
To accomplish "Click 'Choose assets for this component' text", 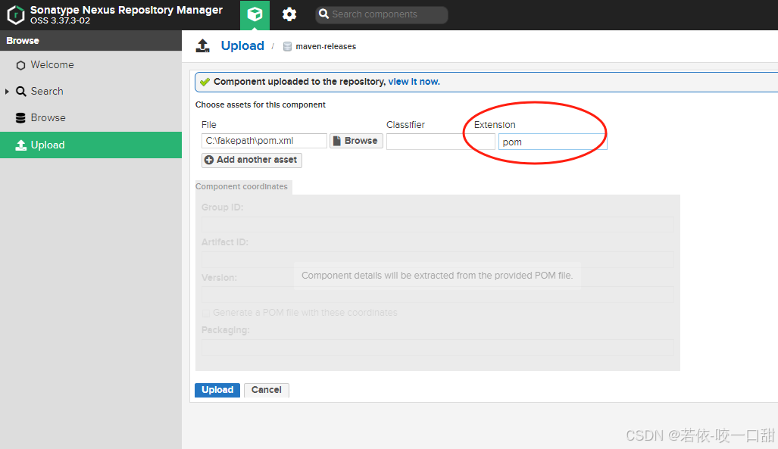I will click(261, 104).
